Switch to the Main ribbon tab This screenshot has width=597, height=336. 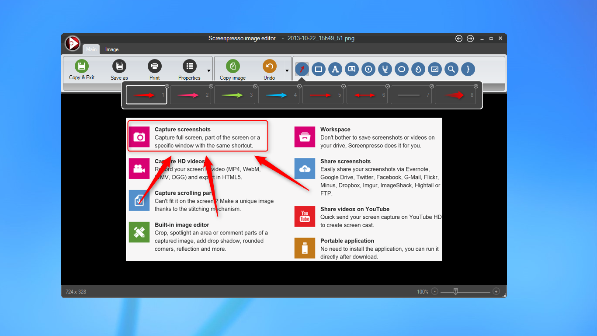[91, 49]
